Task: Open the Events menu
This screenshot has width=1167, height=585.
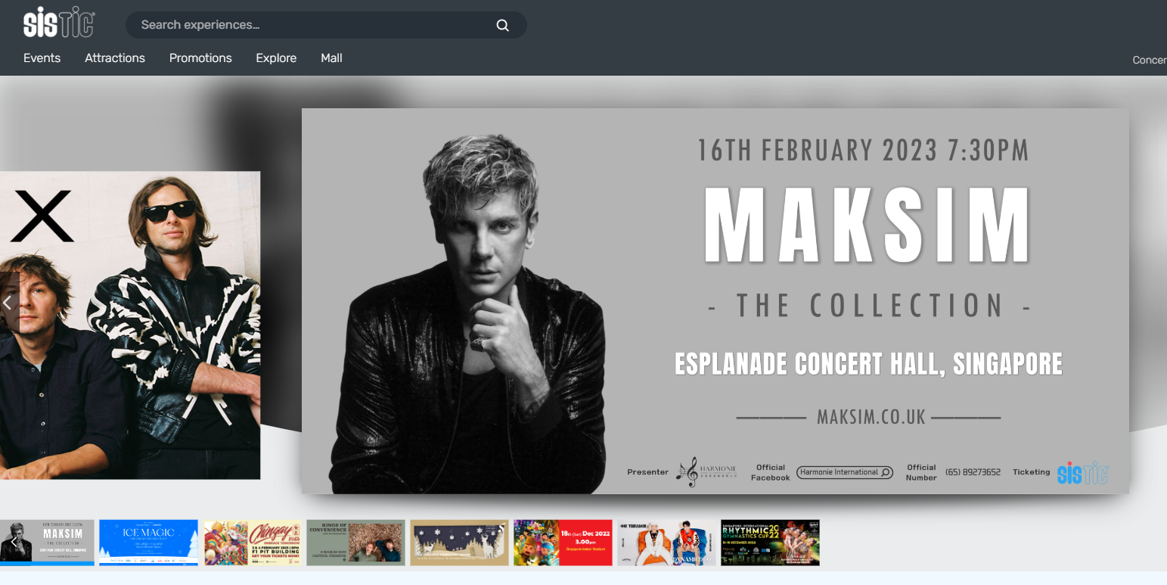Action: pyautogui.click(x=42, y=58)
